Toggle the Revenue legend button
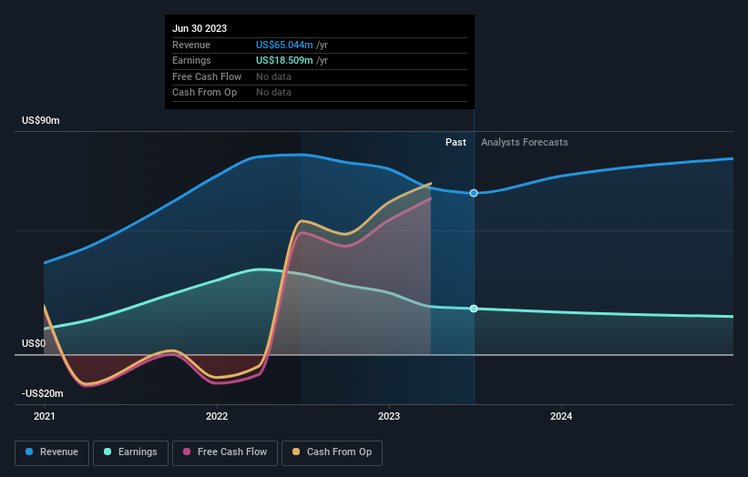This screenshot has height=477, width=748. tap(52, 452)
